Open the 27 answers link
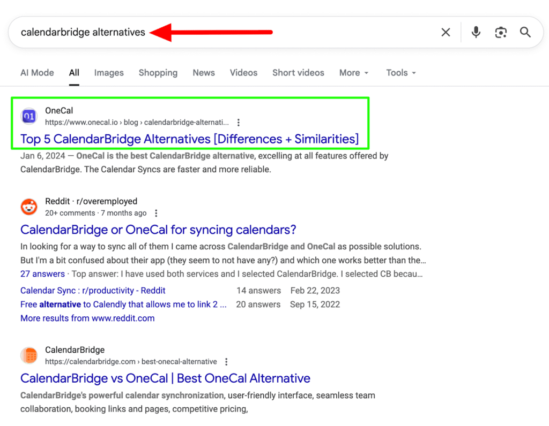The width and height of the screenshot is (549, 426). (x=42, y=274)
